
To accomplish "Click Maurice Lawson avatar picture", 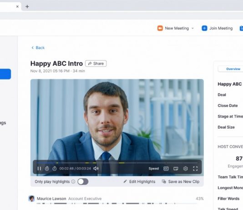I will tap(31, 199).
